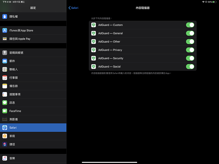Image resolution: width=219 pixels, height=164 pixels.
Task: Select 備忘錄 in the sidebar
Action: click(33, 86)
